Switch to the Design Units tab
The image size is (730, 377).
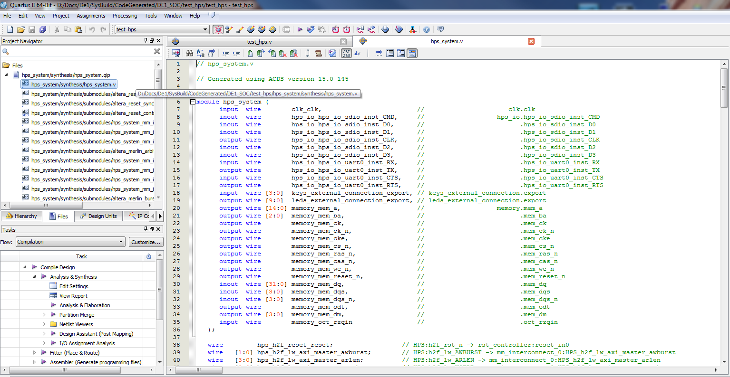[x=98, y=216]
